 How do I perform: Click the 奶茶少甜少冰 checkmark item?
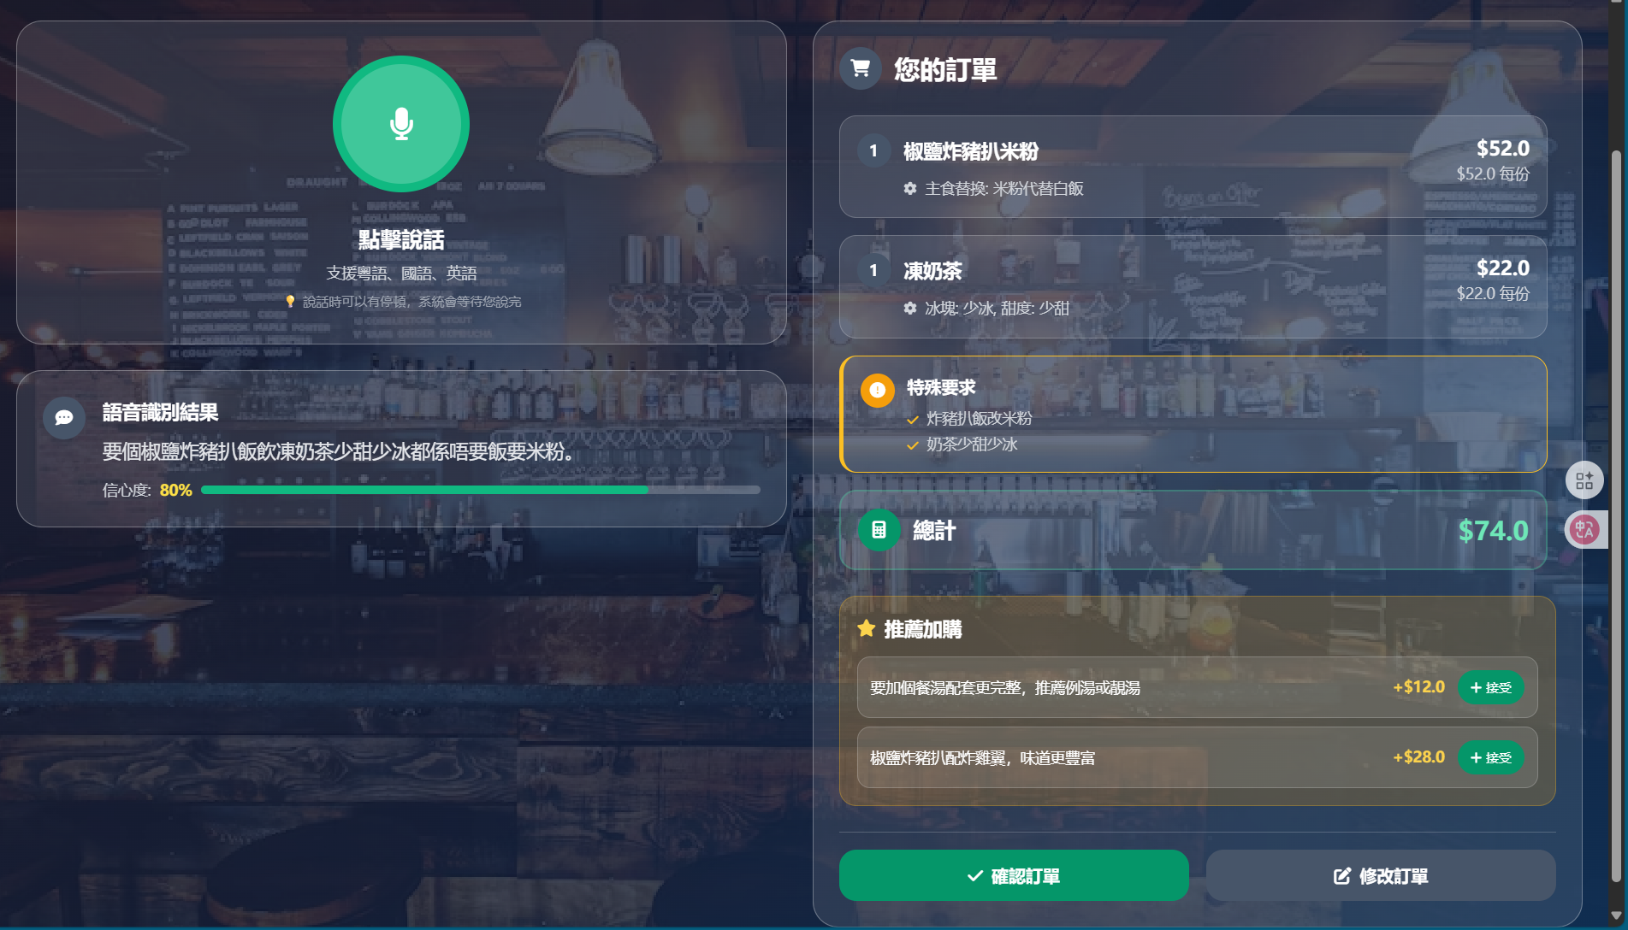(x=962, y=444)
